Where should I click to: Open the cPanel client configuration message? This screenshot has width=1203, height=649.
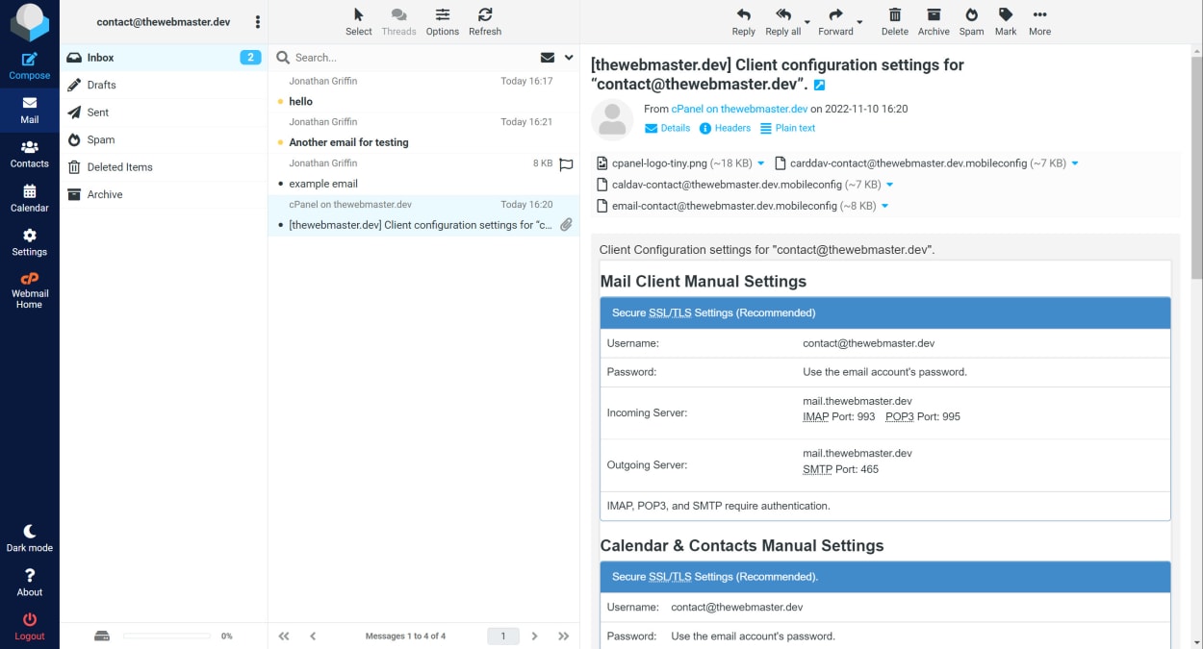423,215
